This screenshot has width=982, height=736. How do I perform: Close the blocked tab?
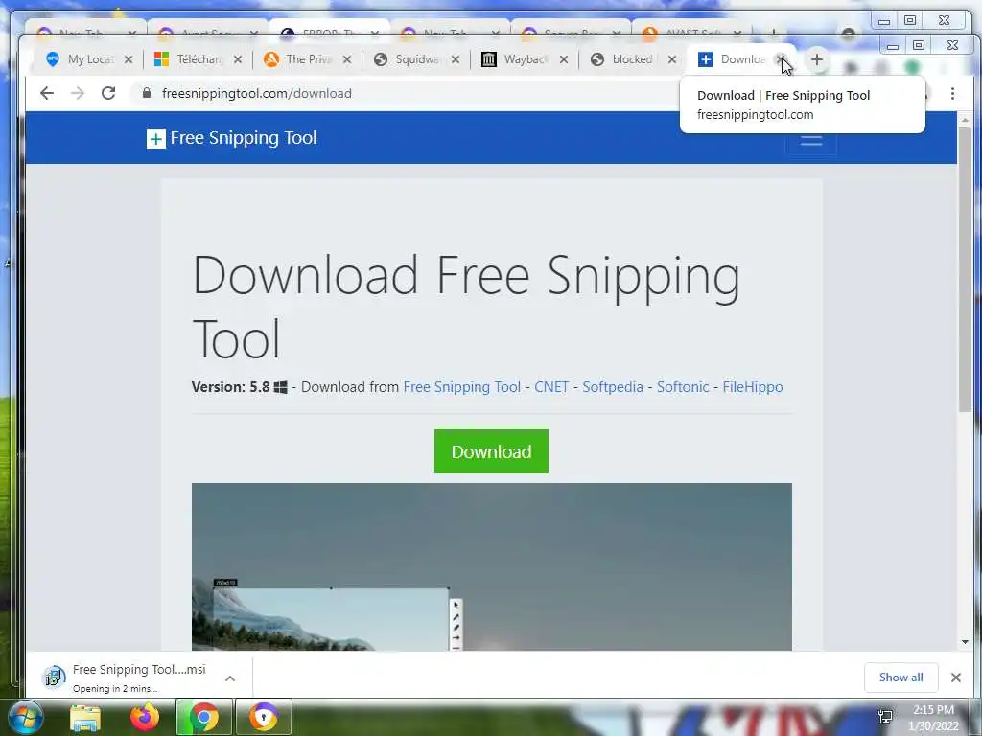point(672,59)
